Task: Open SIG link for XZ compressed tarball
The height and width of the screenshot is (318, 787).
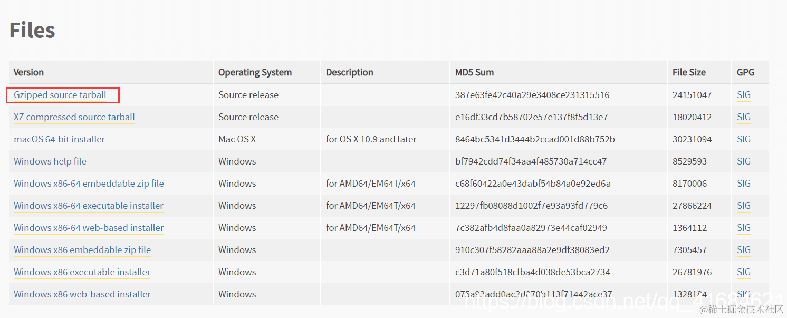Action: coord(744,117)
